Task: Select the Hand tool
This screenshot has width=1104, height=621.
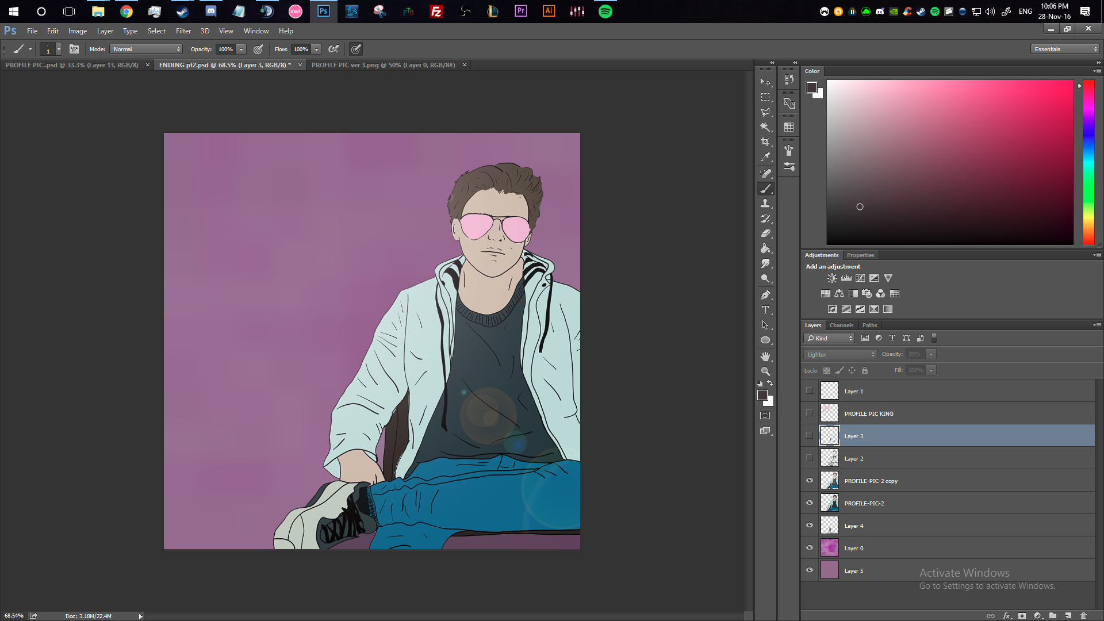Action: (765, 356)
